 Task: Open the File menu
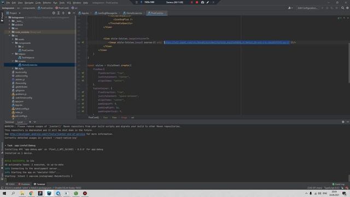tap(8, 3)
